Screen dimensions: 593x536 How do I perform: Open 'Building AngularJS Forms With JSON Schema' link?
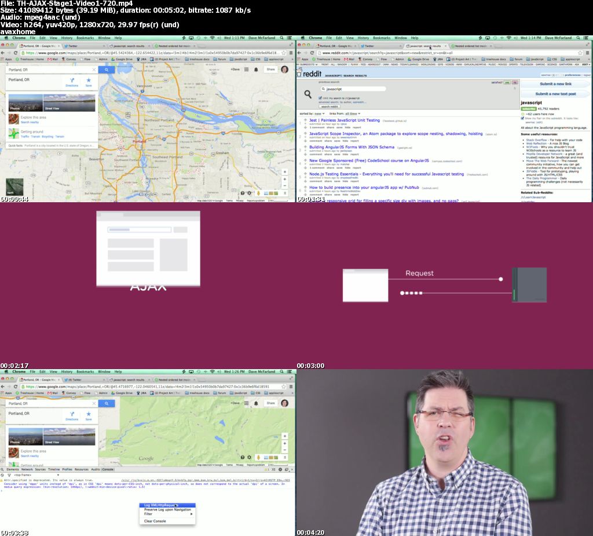352,147
